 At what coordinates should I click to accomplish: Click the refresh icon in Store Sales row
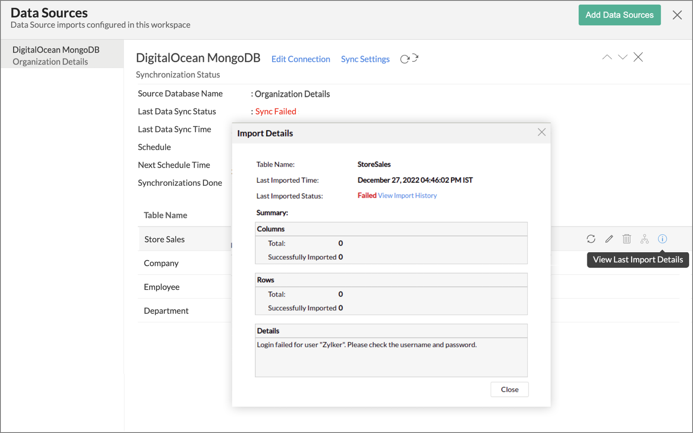tap(591, 239)
